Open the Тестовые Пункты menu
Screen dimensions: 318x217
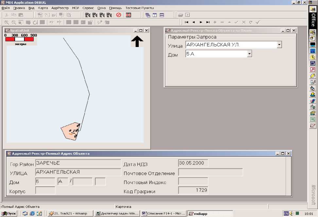click(139, 8)
